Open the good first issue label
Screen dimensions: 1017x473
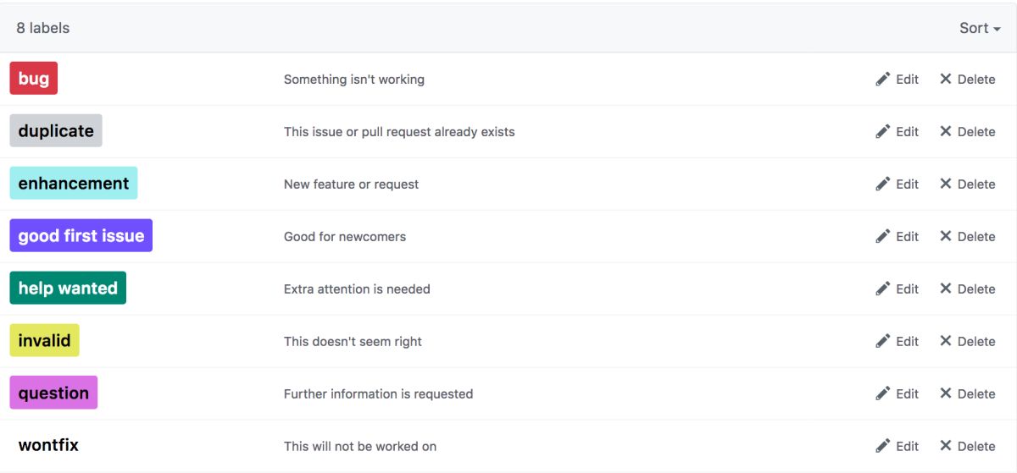tap(81, 236)
